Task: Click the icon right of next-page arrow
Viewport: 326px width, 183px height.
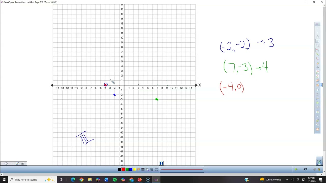Action: [x=319, y=169]
